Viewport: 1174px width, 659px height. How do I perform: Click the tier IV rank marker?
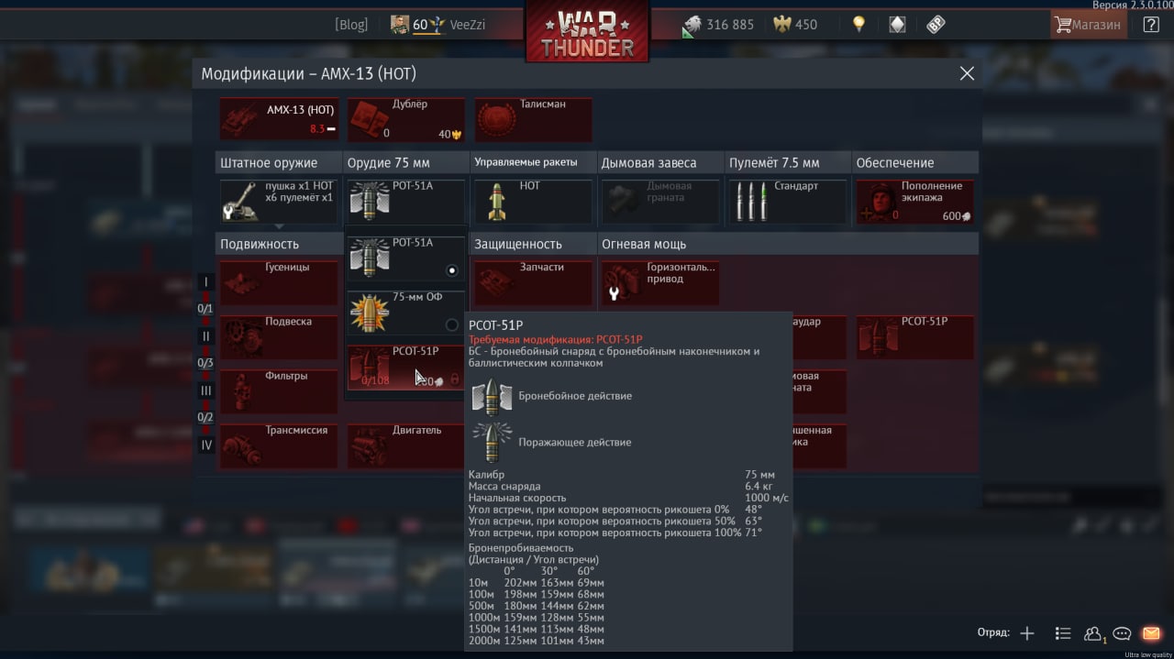click(206, 445)
